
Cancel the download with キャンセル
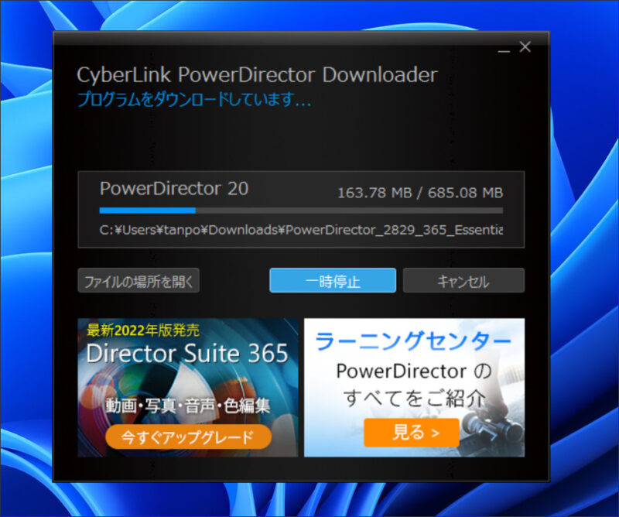pyautogui.click(x=463, y=281)
